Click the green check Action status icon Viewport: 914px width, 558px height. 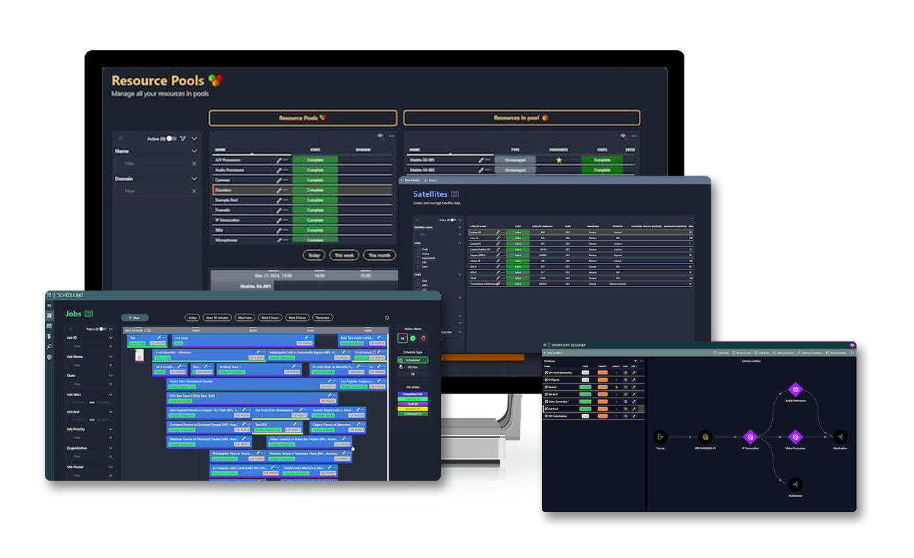coord(412,338)
